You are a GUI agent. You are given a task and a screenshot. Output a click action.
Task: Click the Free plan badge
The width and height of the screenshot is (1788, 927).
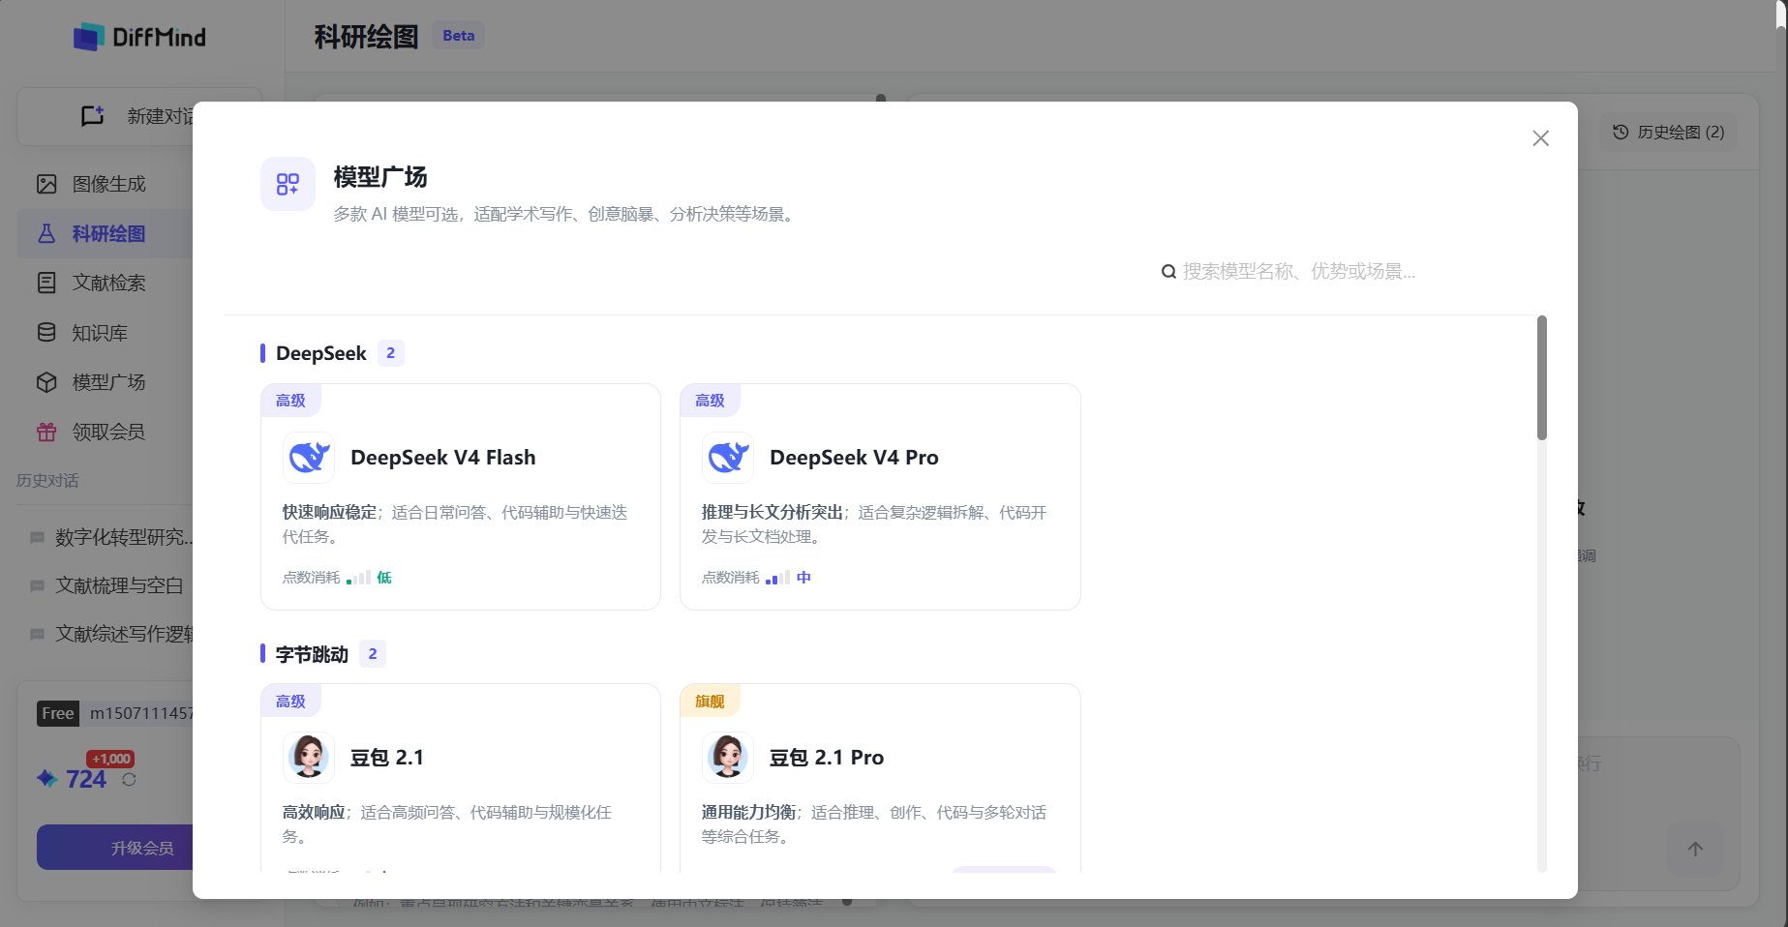57,713
